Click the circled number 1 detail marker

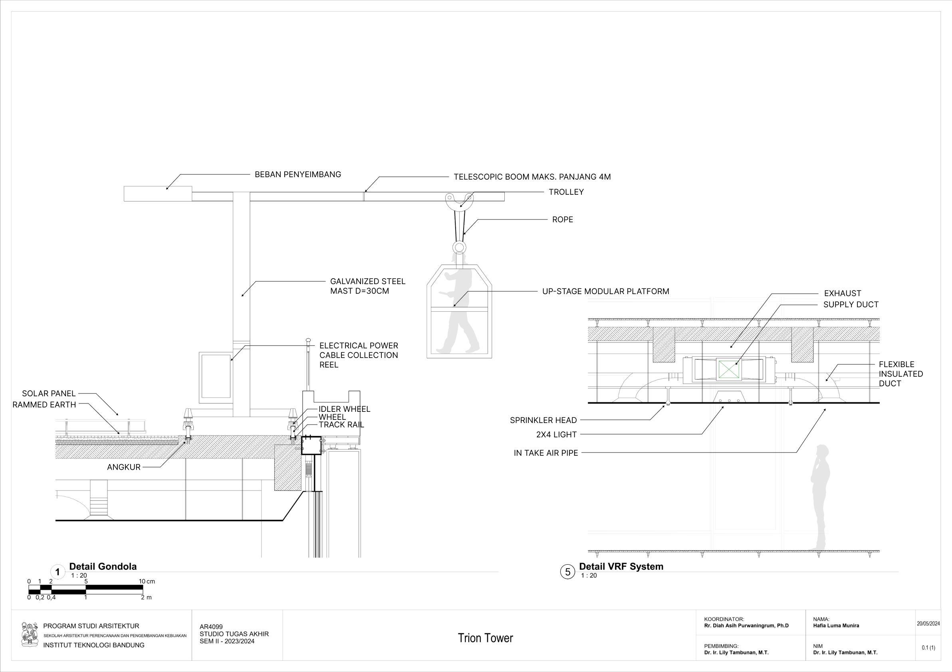point(58,572)
